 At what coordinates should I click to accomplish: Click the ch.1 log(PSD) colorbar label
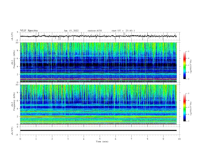point(191,67)
